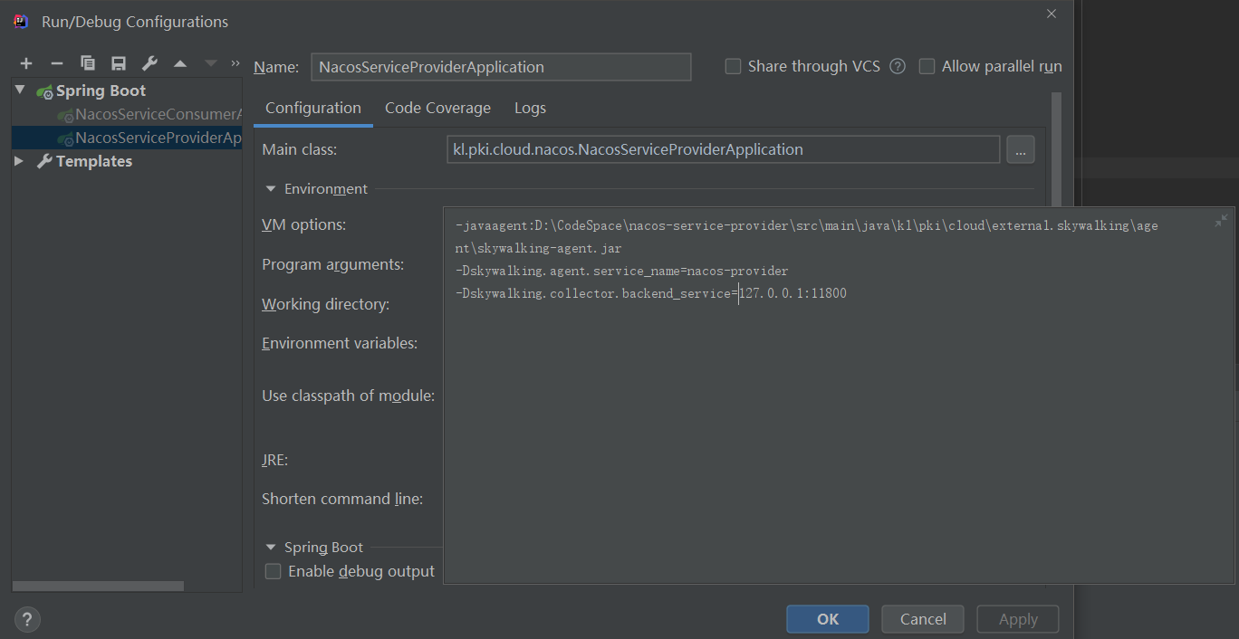Select Templates item in tree
1239x639 pixels.
click(93, 161)
